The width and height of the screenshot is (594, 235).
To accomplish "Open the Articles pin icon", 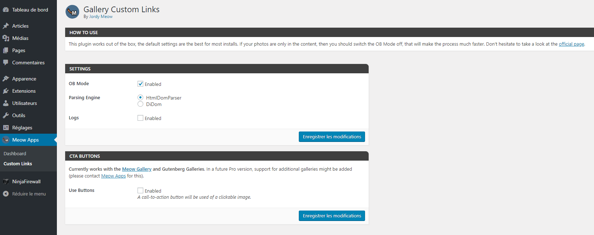I will (x=6, y=26).
